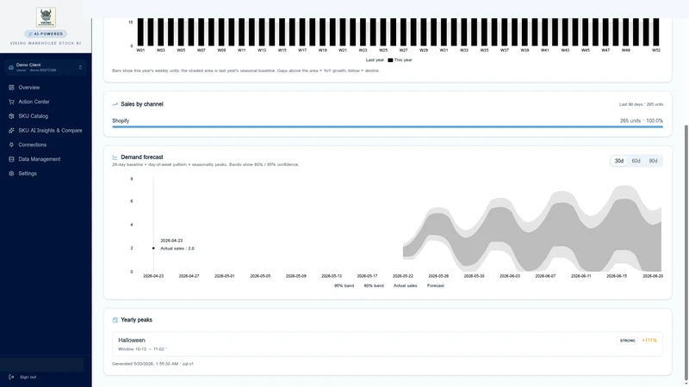Click the Action Center cart icon
This screenshot has height=387, width=689.
point(11,101)
